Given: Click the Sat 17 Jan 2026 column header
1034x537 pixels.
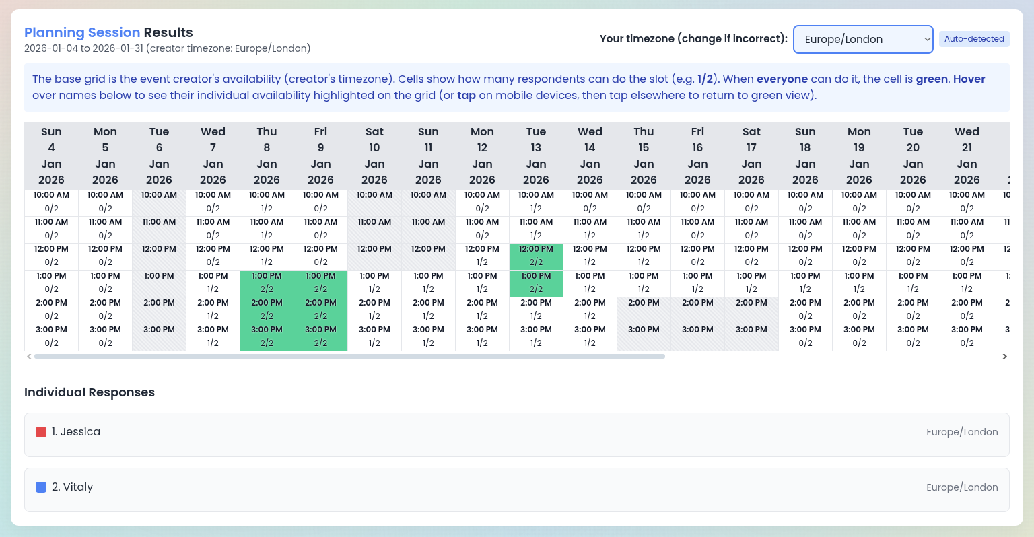Looking at the screenshot, I should pos(751,155).
